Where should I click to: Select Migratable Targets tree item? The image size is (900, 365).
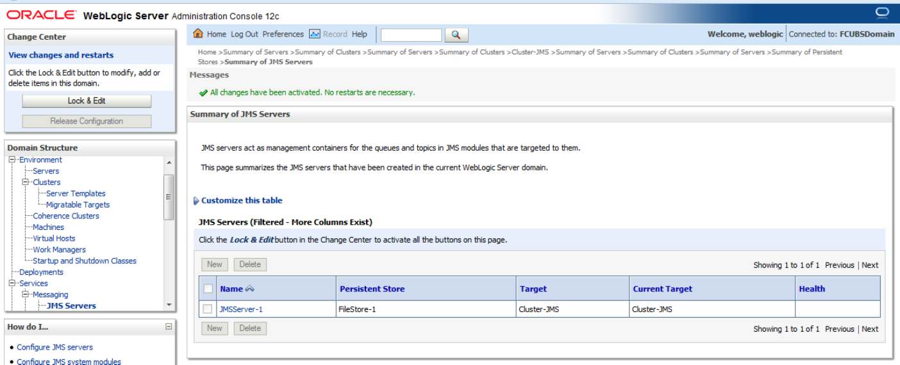[78, 205]
